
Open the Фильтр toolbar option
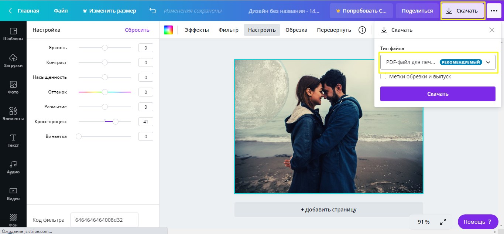[x=228, y=30]
